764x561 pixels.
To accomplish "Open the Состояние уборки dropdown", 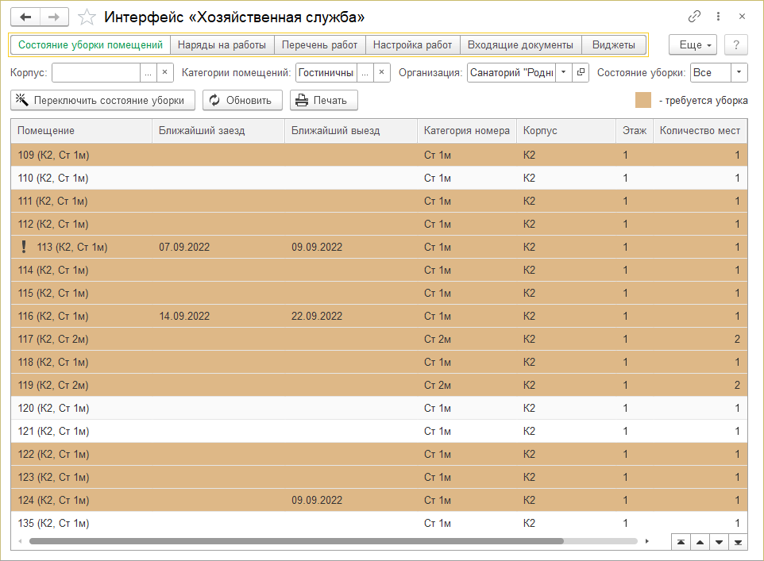I will [739, 73].
